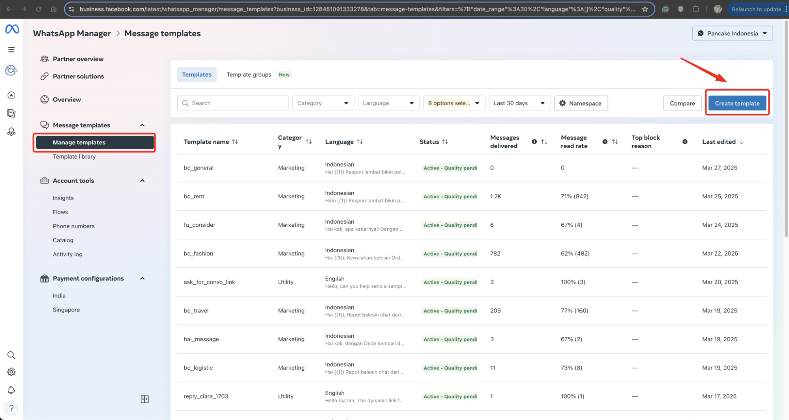The image size is (789, 420).
Task: Switch to Templates tab
Action: tap(197, 75)
